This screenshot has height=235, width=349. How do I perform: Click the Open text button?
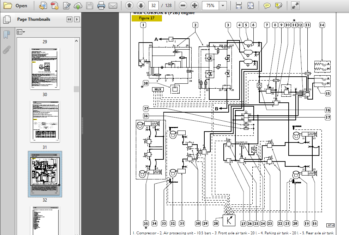22,6
